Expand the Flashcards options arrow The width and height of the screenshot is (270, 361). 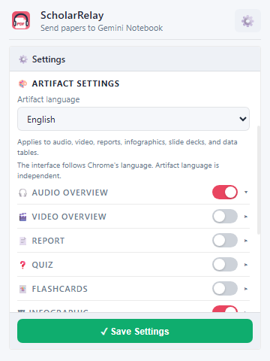point(246,289)
